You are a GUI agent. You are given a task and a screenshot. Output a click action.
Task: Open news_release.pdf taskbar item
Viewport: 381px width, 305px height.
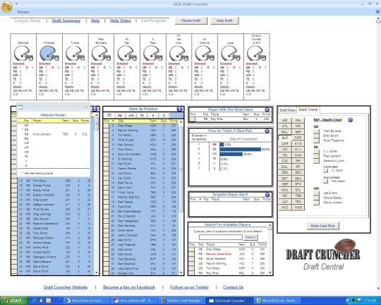(x=134, y=301)
